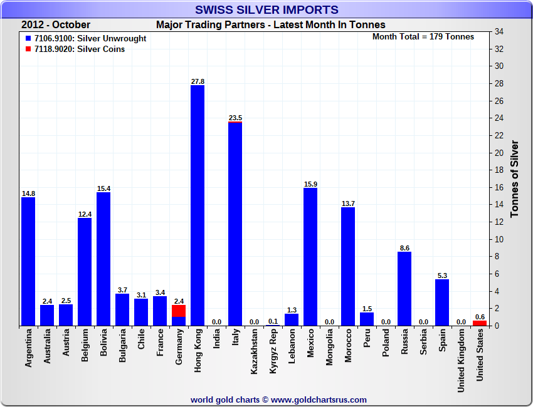Click the Hong Kong bar in chart
The width and height of the screenshot is (533, 407).
click(198, 207)
